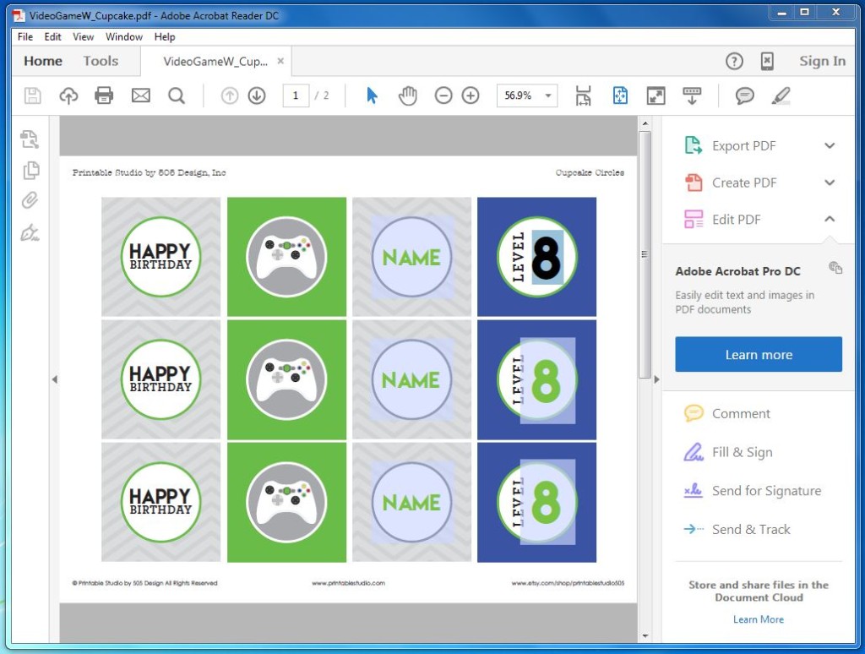Open the Read Mode toolbar icon
This screenshot has width=865, height=654.
[692, 95]
